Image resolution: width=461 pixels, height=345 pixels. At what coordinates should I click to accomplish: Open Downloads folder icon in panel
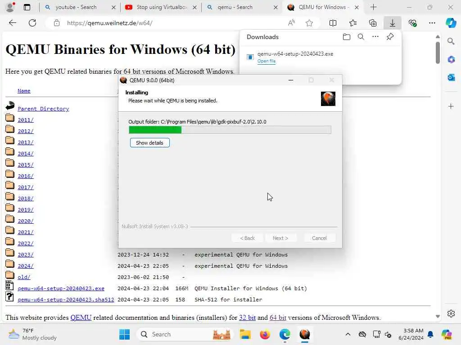pos(347,37)
